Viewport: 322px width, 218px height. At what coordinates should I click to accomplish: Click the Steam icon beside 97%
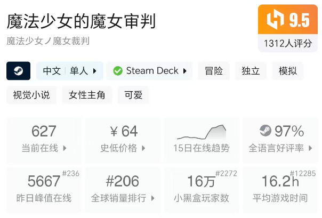coord(265,131)
